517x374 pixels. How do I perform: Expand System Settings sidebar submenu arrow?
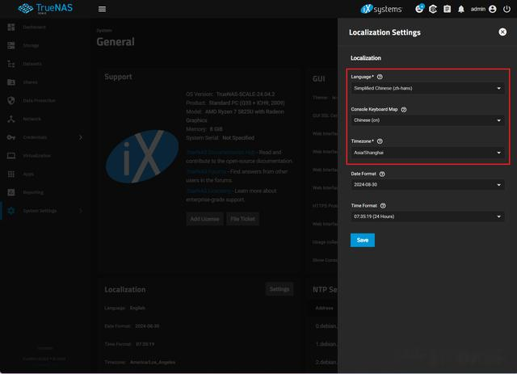pyautogui.click(x=81, y=211)
